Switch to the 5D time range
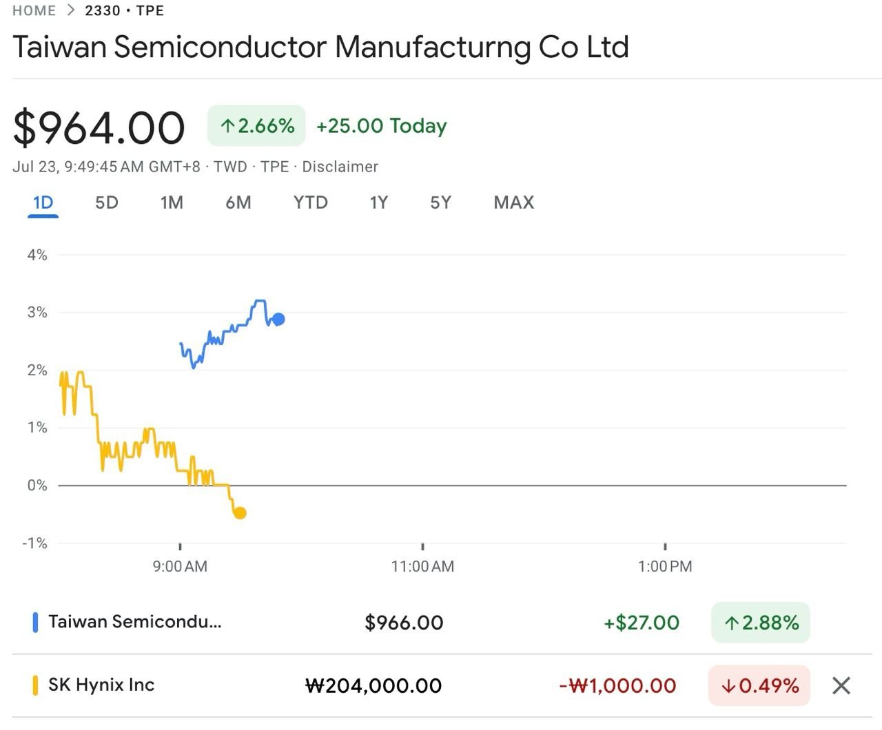The image size is (882, 730). (x=107, y=202)
